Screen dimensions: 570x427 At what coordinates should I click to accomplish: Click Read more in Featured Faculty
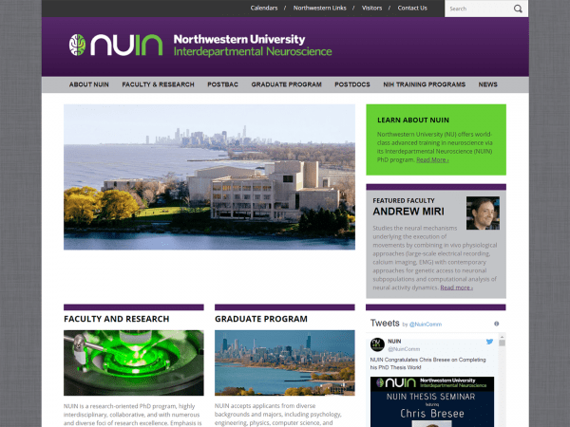[x=457, y=288]
